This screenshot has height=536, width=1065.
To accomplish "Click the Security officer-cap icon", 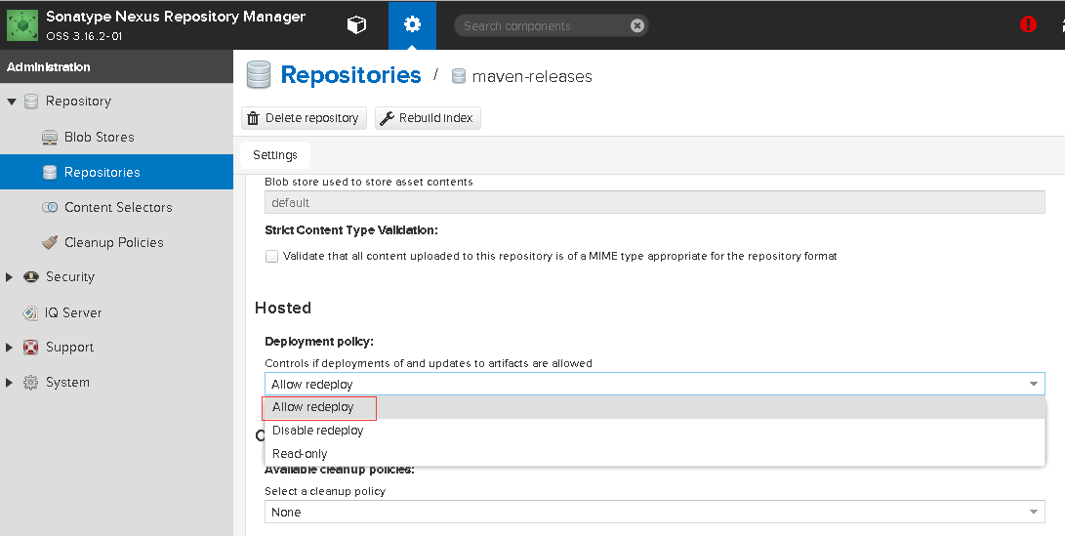I will (x=31, y=277).
